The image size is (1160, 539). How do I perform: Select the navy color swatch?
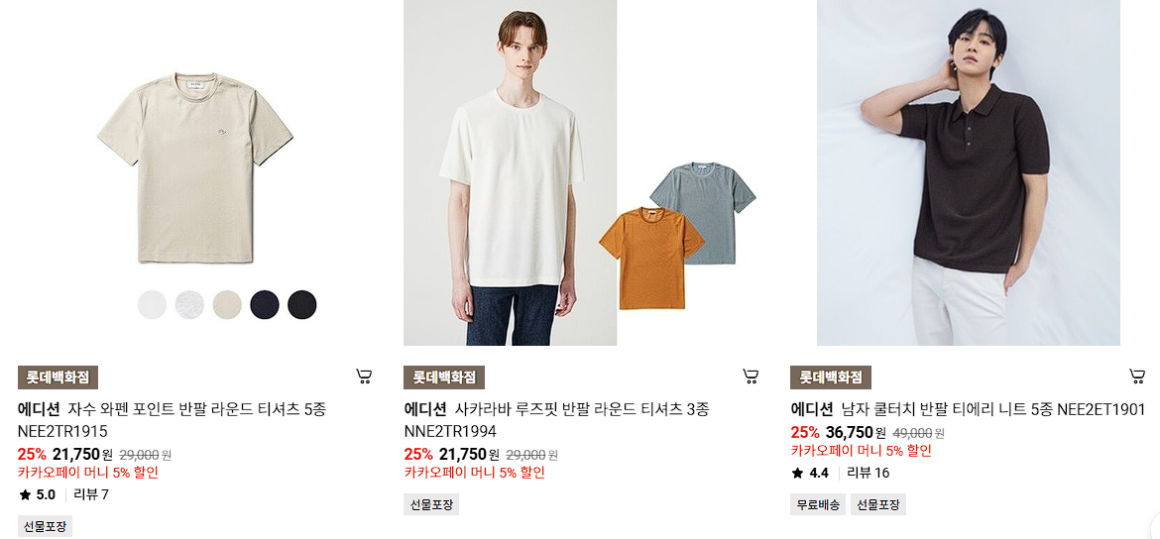[x=264, y=304]
